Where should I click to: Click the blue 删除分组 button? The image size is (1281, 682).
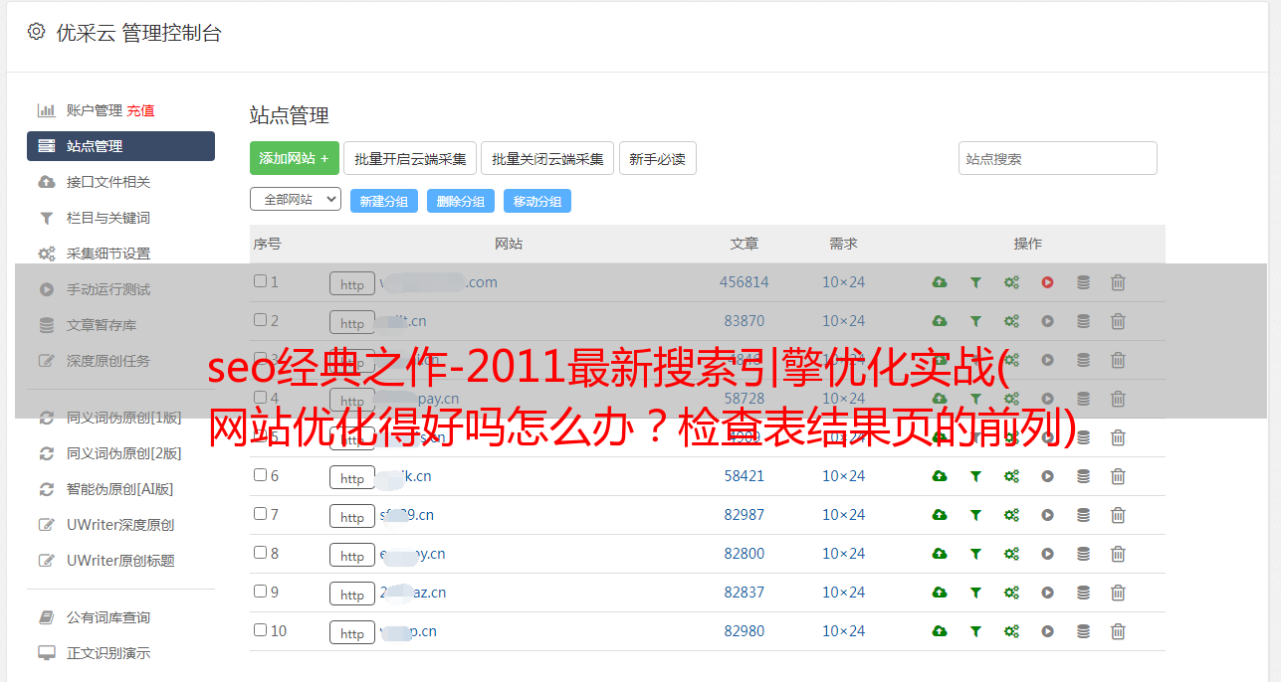point(461,201)
